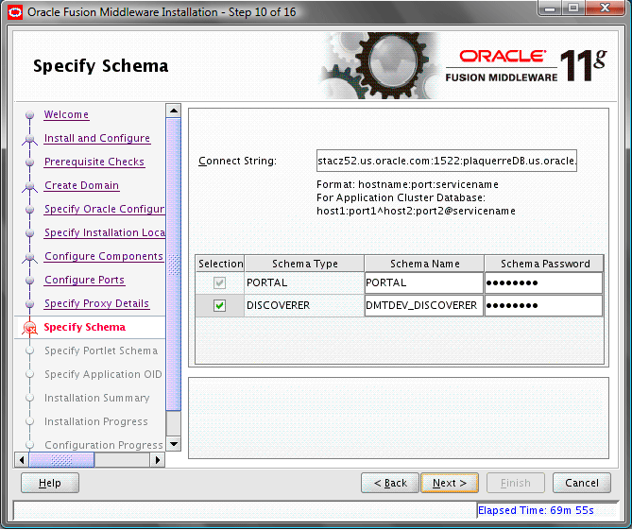Click the step list scroll up arrow

[x=174, y=111]
